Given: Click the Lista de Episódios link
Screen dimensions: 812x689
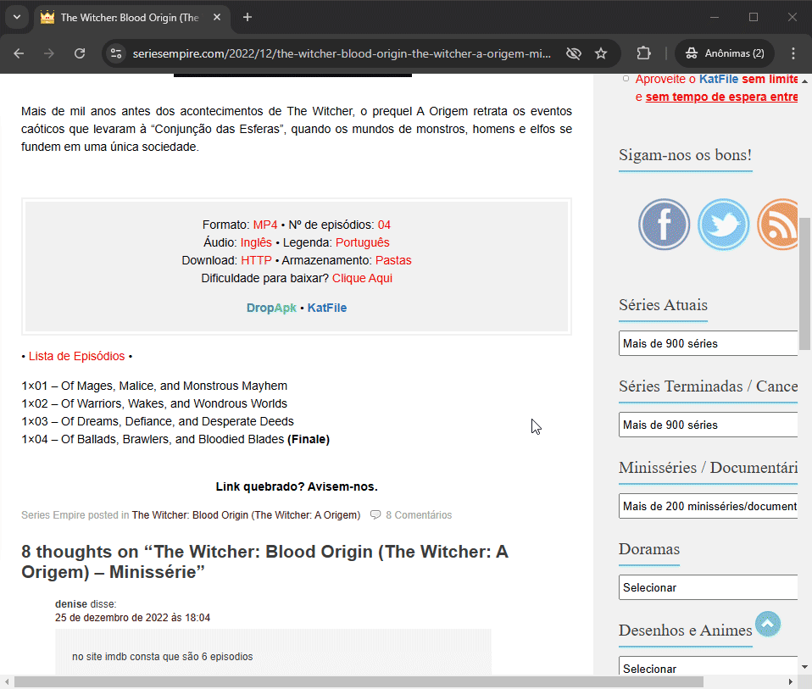Looking at the screenshot, I should click(x=76, y=356).
